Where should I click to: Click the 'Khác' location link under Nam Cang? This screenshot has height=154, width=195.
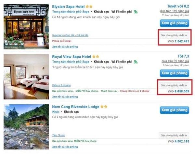click(x=56, y=112)
